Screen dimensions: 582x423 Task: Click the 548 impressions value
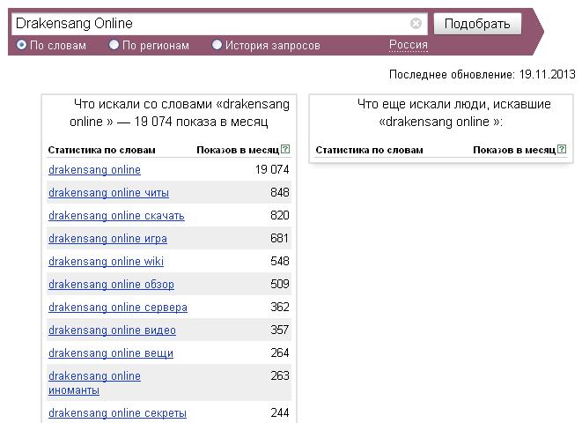280,261
